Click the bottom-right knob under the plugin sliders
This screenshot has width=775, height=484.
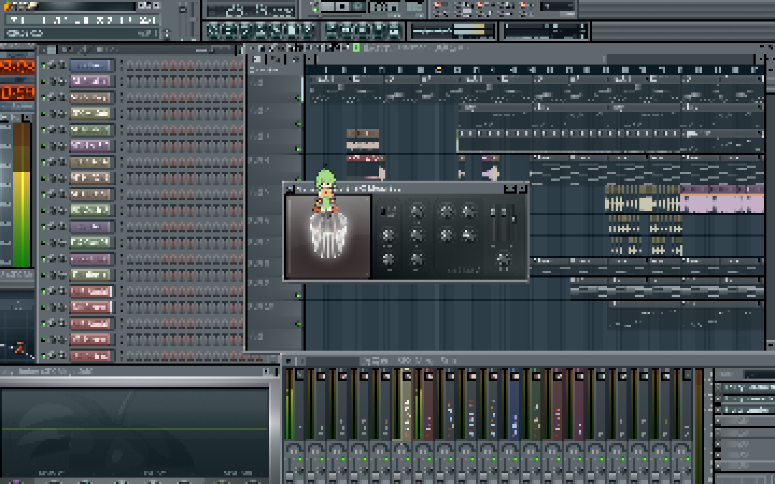(x=503, y=259)
